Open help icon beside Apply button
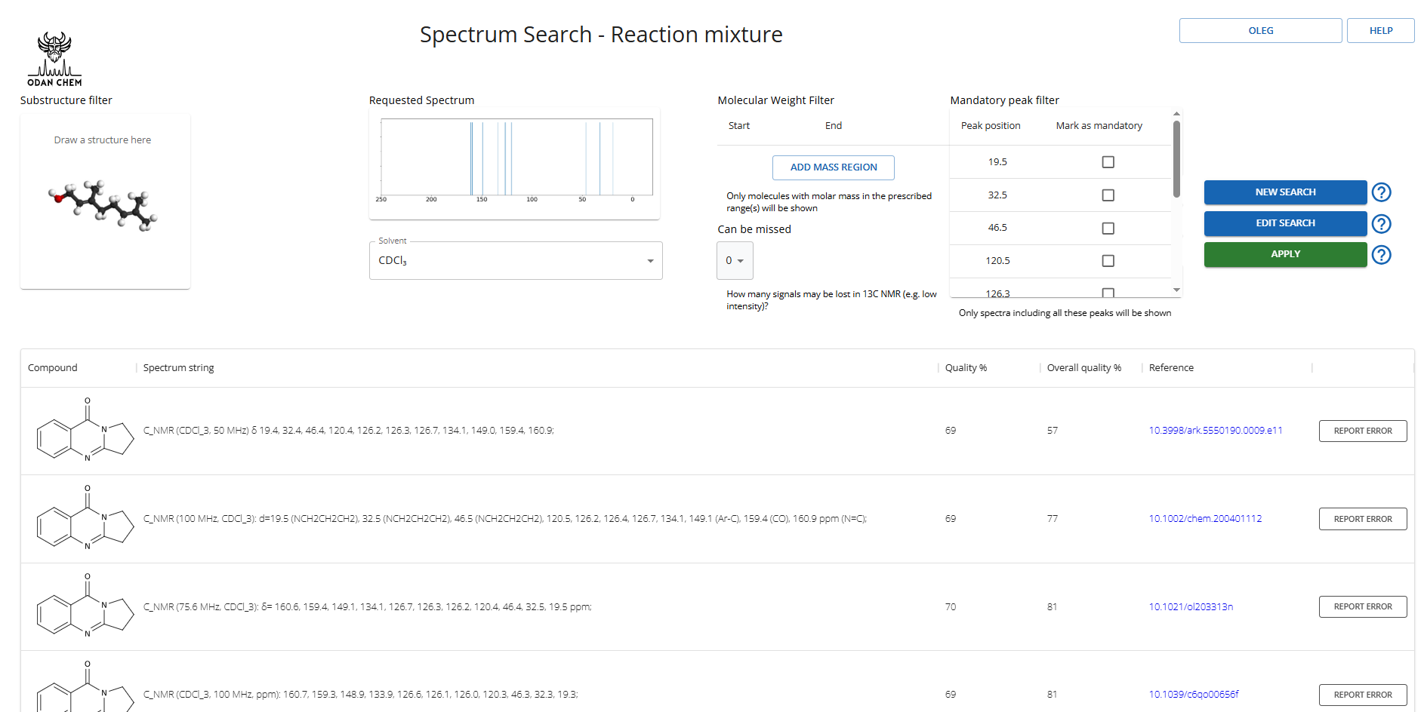 pyautogui.click(x=1381, y=255)
